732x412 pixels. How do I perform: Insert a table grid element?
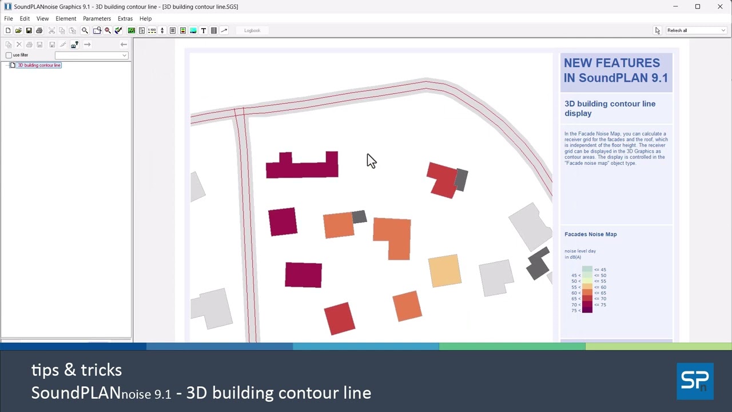coord(214,30)
